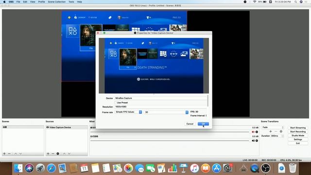Move the source down in the Sources list
Viewport: 311px width, 175px height.
click(69, 154)
